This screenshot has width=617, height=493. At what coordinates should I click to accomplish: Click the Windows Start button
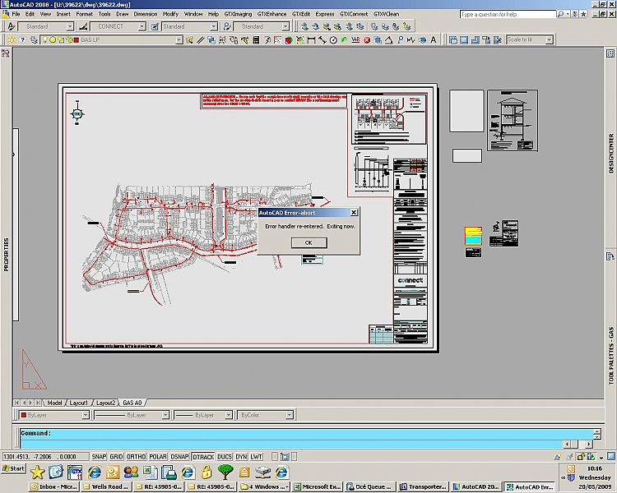tap(14, 468)
